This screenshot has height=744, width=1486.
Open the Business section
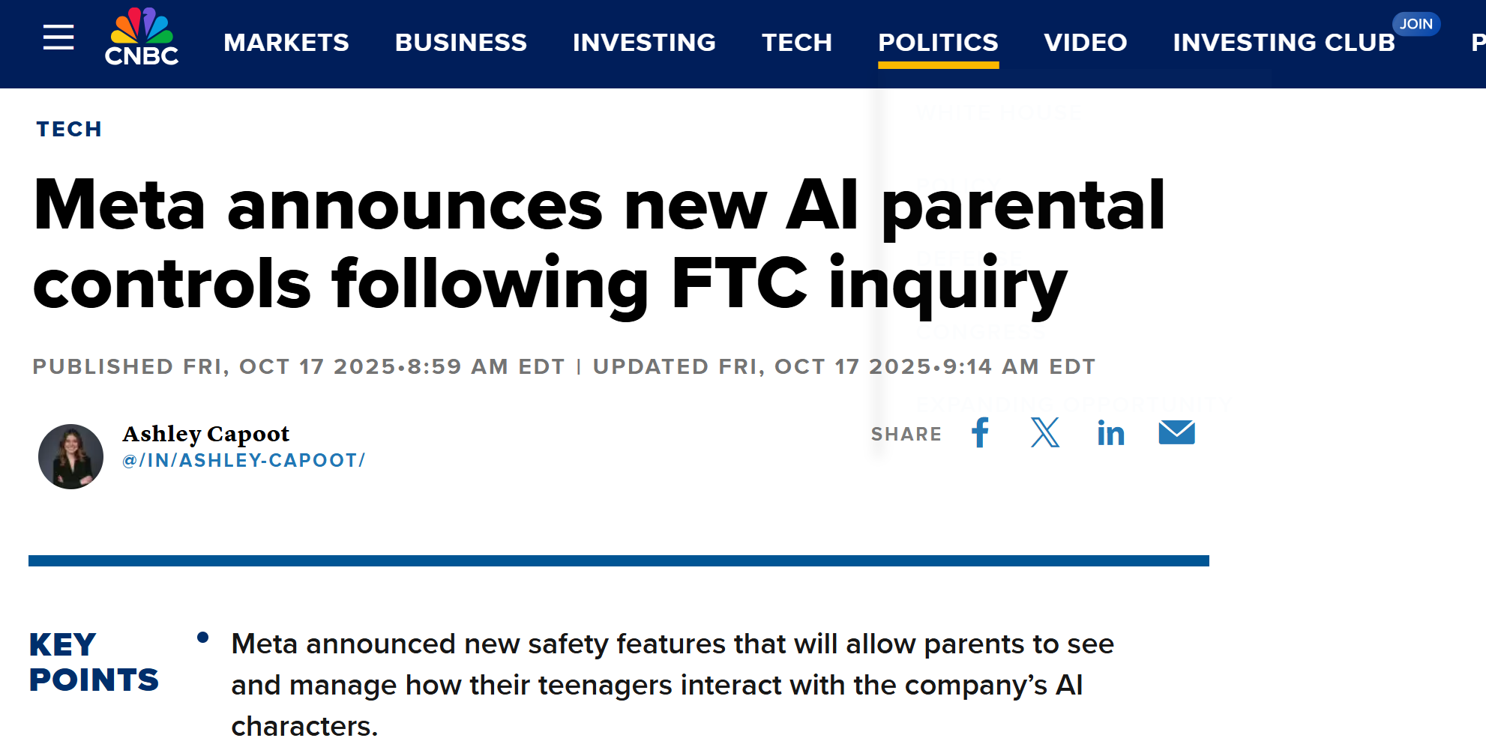[460, 43]
